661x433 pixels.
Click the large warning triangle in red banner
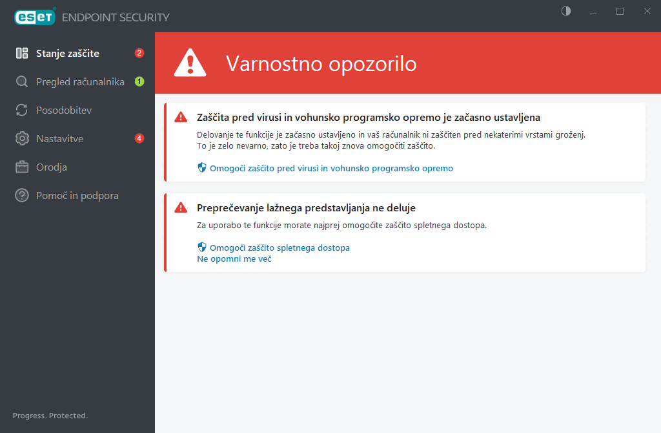(190, 63)
